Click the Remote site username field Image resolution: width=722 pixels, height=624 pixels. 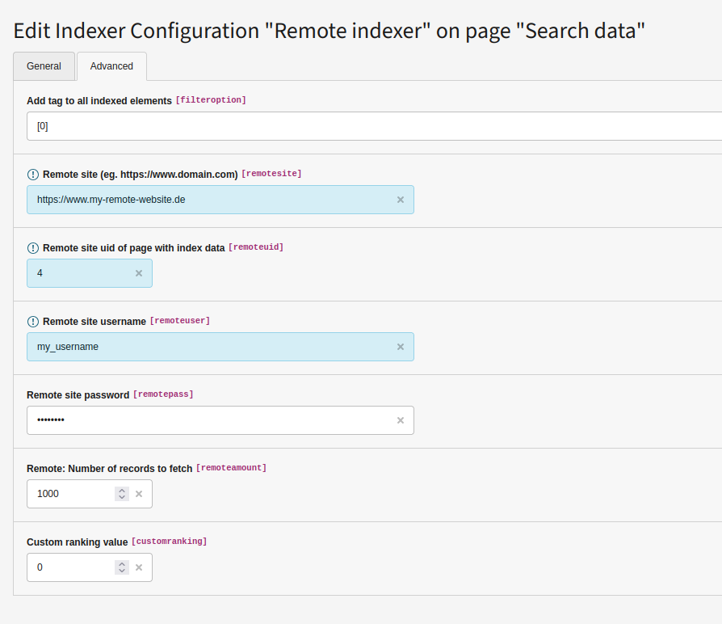click(x=220, y=347)
